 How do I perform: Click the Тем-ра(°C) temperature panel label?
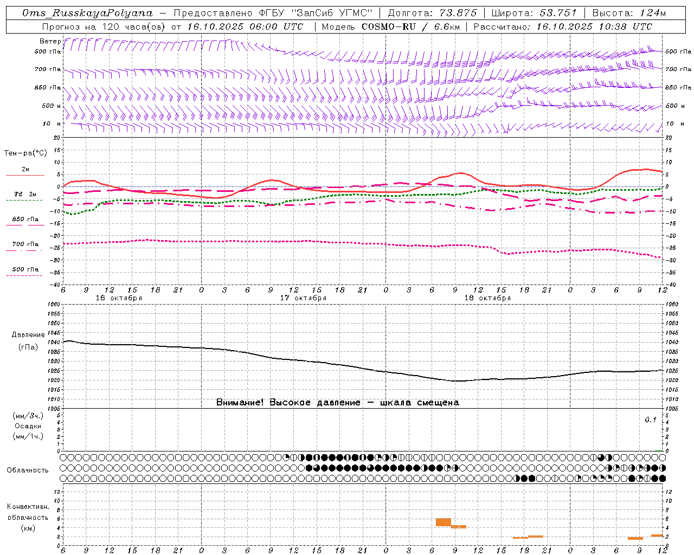[x=25, y=153]
